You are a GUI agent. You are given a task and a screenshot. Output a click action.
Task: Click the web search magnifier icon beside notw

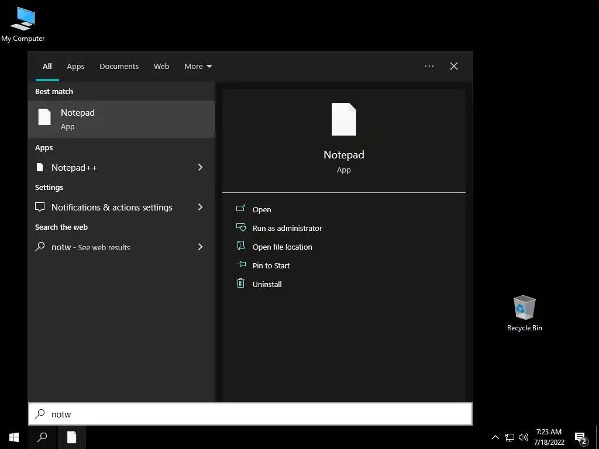pyautogui.click(x=40, y=247)
